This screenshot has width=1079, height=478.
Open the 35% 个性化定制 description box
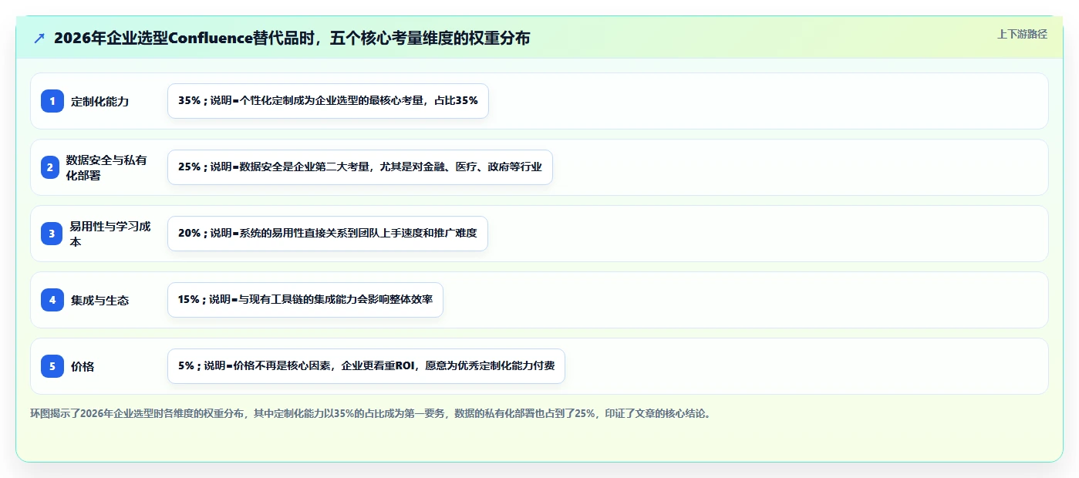pyautogui.click(x=328, y=101)
